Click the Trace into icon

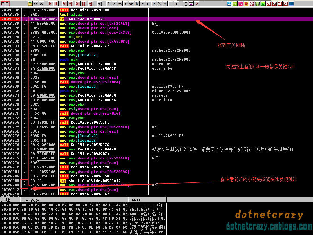pos(78,4)
